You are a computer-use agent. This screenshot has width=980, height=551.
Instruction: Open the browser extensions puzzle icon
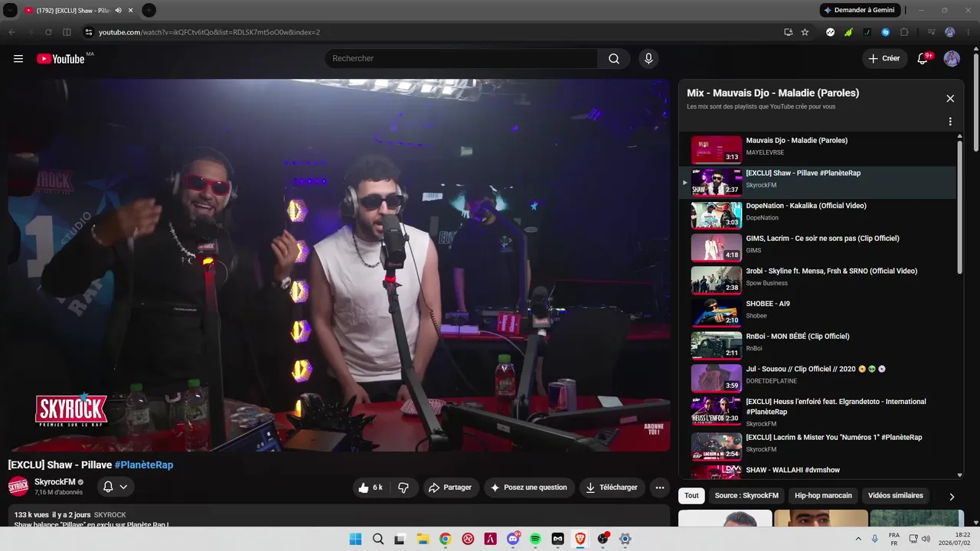pyautogui.click(x=904, y=32)
